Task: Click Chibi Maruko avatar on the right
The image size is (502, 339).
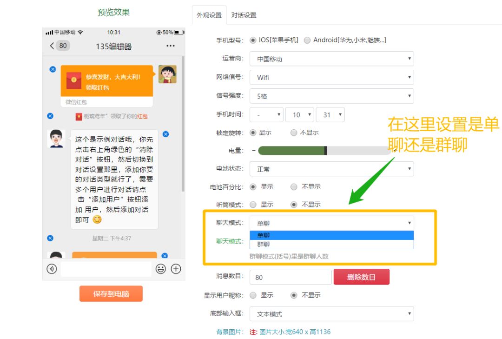Action: 167,74
